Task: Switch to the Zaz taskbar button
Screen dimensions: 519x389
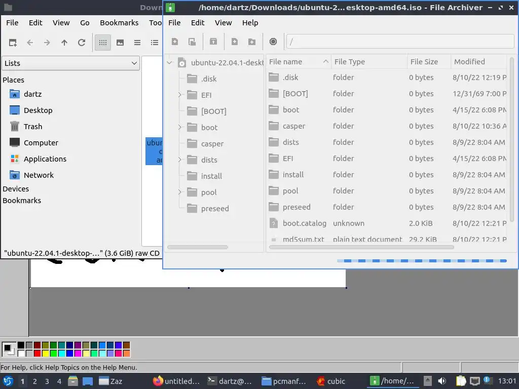Action: tap(111, 381)
